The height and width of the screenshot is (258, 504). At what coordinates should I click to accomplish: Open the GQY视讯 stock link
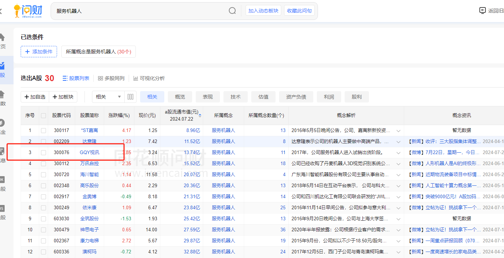coord(89,153)
